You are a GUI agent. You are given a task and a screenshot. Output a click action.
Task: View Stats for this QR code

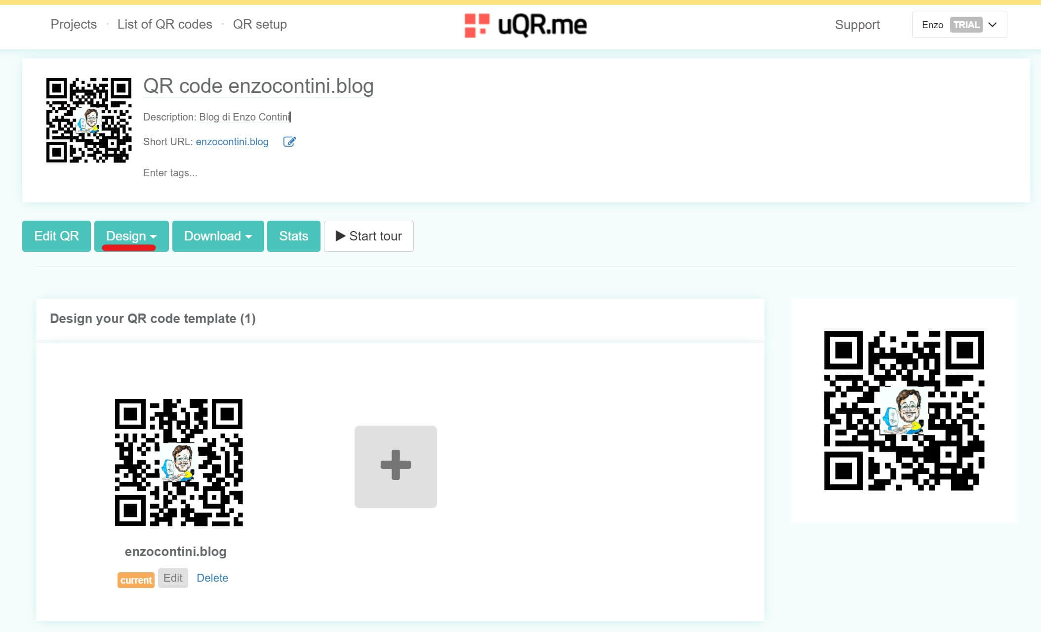coord(293,236)
